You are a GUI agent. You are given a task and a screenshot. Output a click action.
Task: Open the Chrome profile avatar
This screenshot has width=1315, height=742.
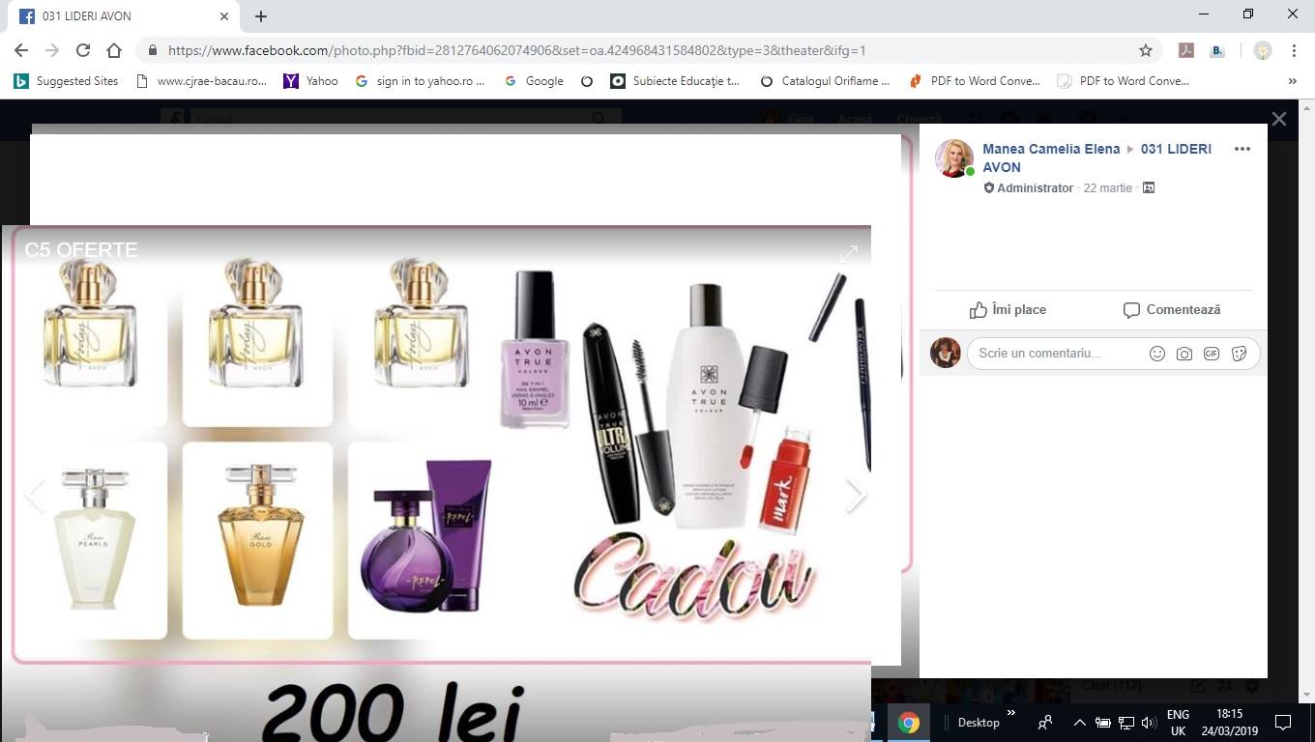(1262, 50)
